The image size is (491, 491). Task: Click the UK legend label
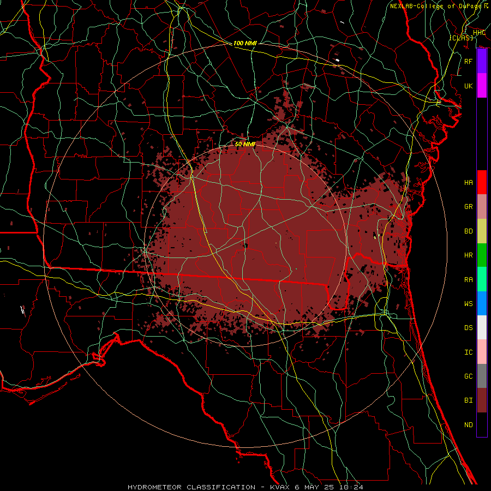(468, 86)
